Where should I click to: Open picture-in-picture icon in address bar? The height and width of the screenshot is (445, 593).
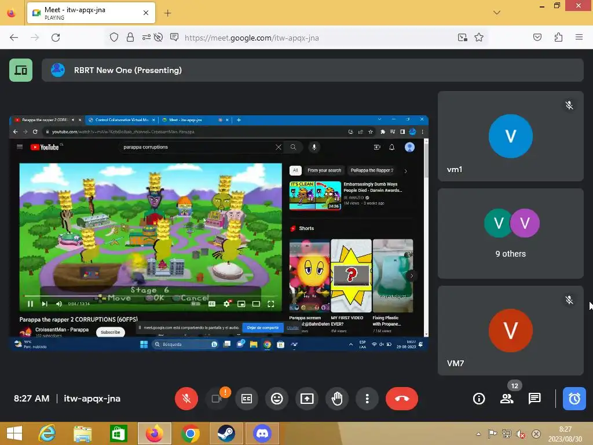point(462,37)
